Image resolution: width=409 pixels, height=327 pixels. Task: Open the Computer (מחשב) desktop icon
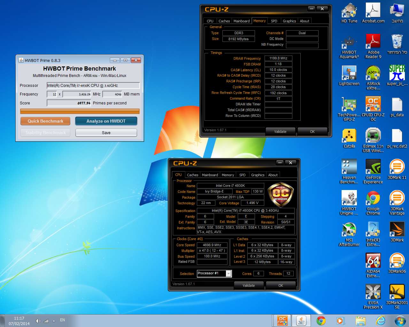[x=397, y=13]
